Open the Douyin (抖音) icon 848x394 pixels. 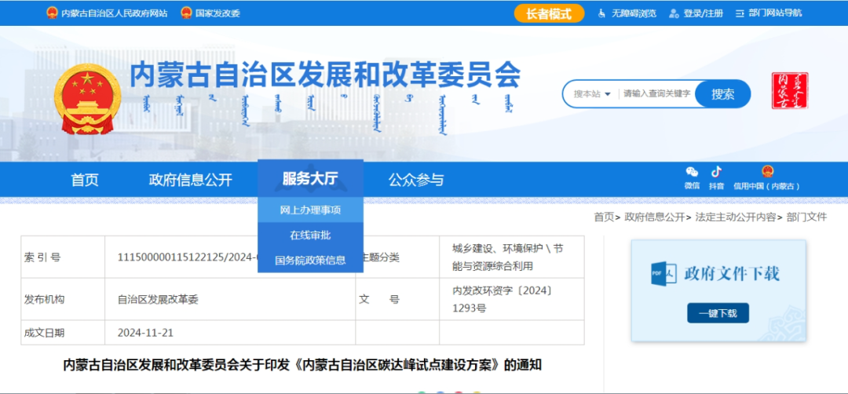(x=716, y=173)
